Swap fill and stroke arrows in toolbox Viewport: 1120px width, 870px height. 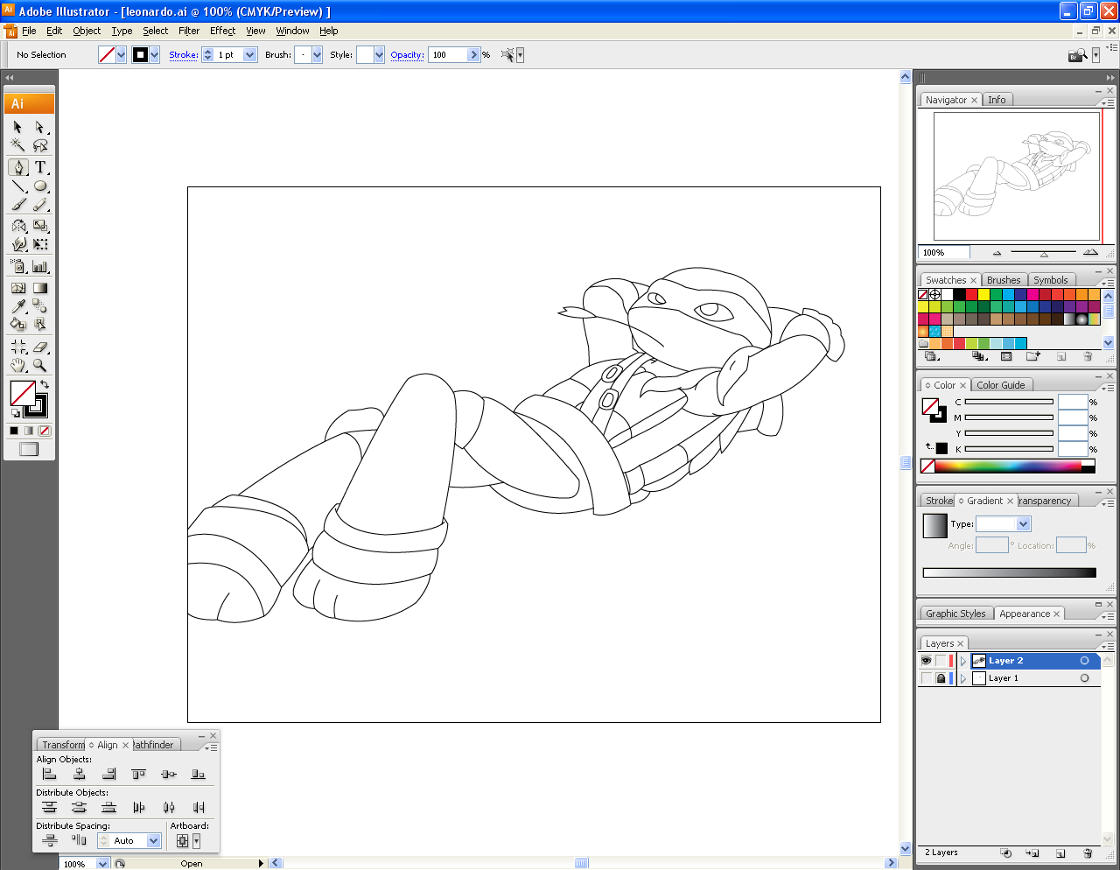45,384
